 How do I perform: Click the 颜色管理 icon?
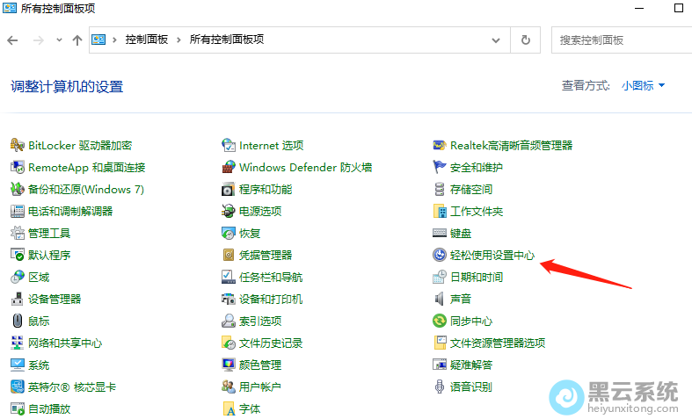[x=228, y=365]
